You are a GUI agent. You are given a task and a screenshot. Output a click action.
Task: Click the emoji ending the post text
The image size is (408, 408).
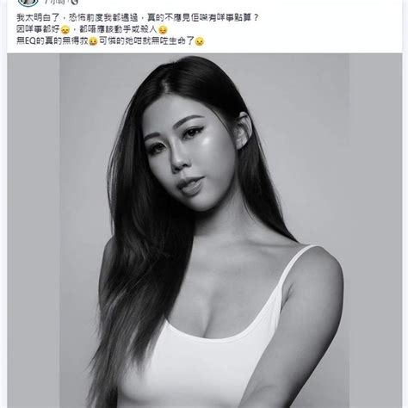(x=200, y=41)
